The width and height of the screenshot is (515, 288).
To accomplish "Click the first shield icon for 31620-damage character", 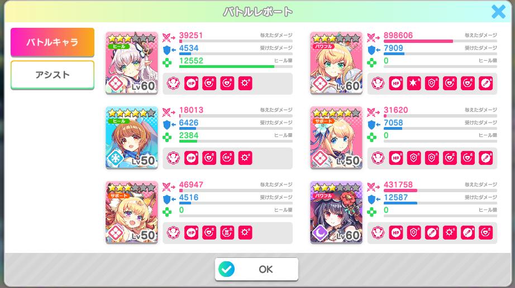I will pyautogui.click(x=414, y=158).
